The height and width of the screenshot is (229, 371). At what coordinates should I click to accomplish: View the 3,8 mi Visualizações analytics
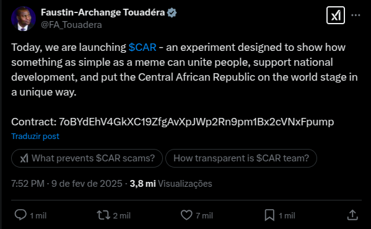point(171,184)
